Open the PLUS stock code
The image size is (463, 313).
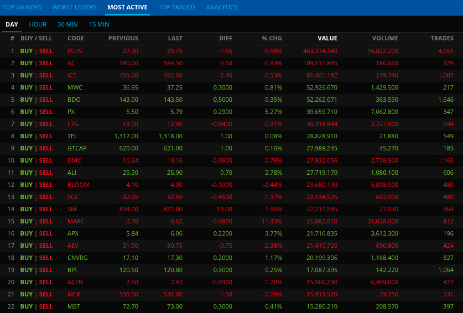pos(75,51)
